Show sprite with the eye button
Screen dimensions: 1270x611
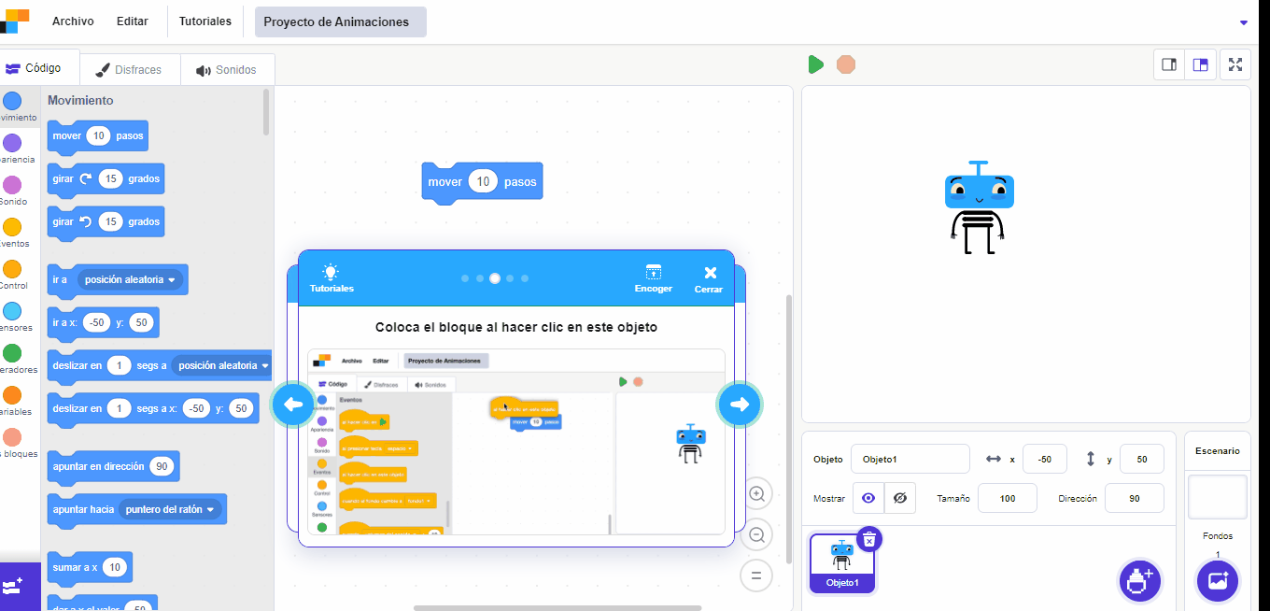(x=868, y=498)
